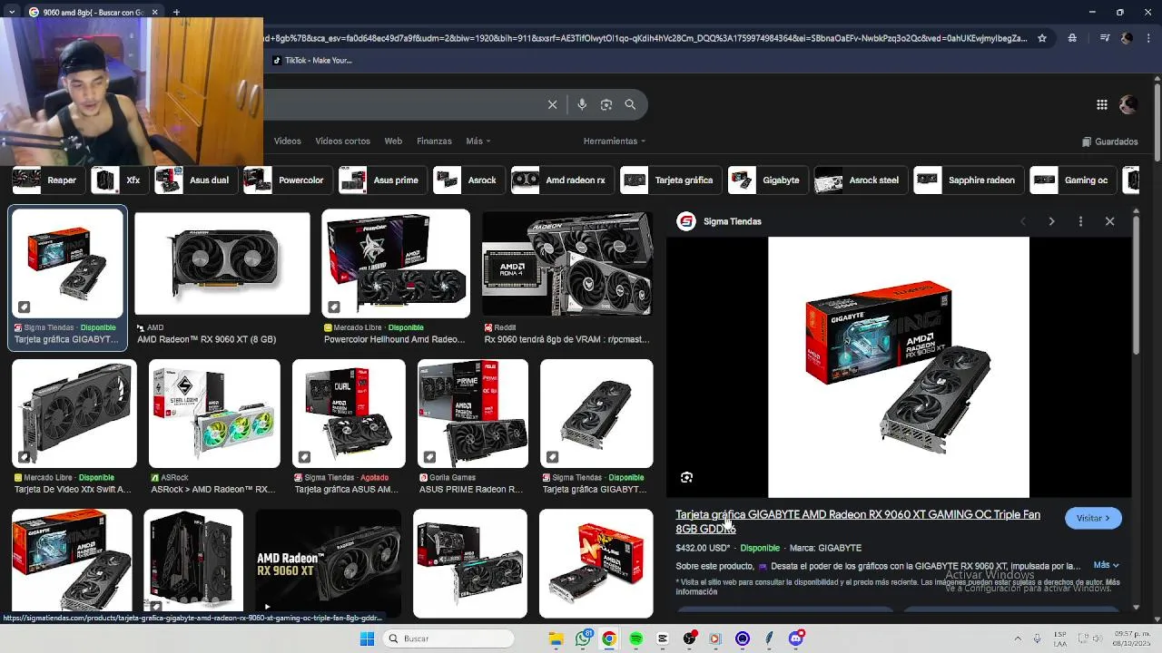Click the preview panel scrollbar

(x=1135, y=286)
